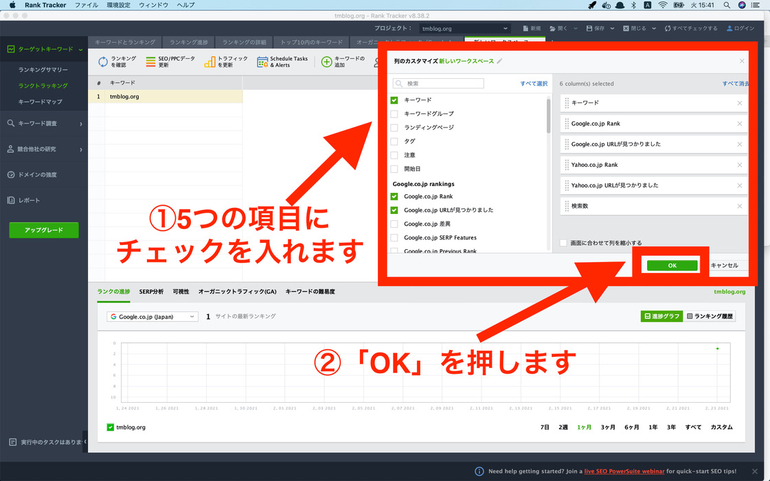
Task: Click the すべて選択 link
Action: pos(534,84)
